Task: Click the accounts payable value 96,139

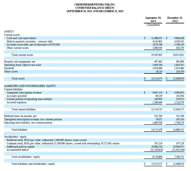Action: click(159, 96)
